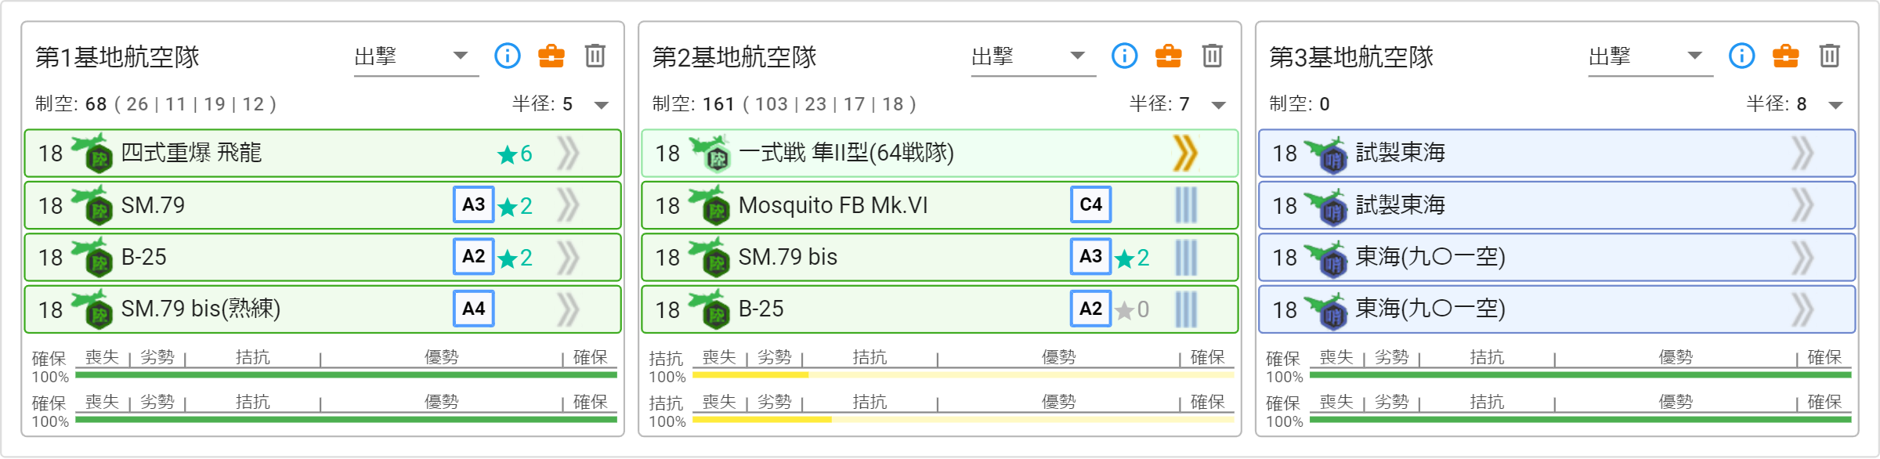Expand the 半径: 7 dropdown in 第2基地航空隊
The image size is (1880, 459).
[1219, 105]
